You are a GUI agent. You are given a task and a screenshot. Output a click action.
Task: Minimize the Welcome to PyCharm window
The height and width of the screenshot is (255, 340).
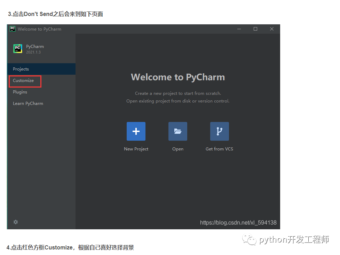pos(239,29)
